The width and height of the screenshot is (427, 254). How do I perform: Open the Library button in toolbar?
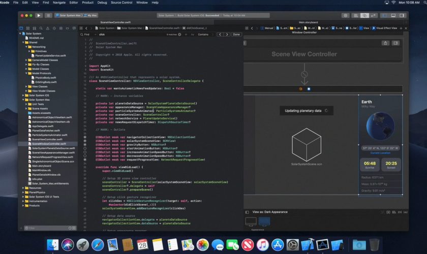(345, 16)
